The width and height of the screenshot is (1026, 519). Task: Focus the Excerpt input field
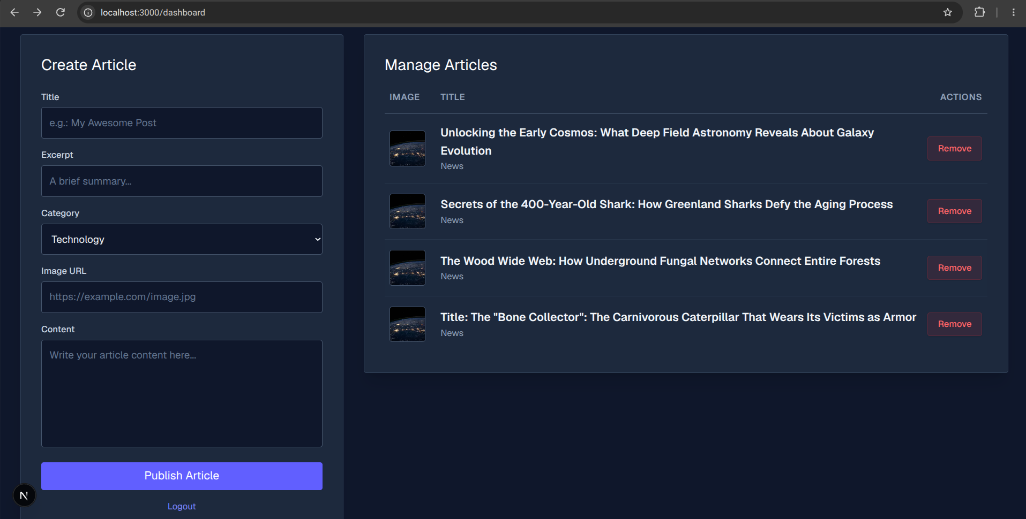click(182, 181)
